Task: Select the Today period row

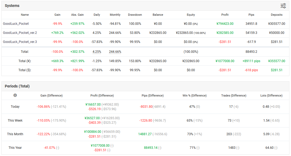Action: click(145, 107)
